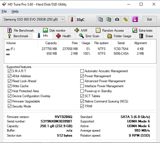Switch to the File Benchmark tab

point(21,30)
